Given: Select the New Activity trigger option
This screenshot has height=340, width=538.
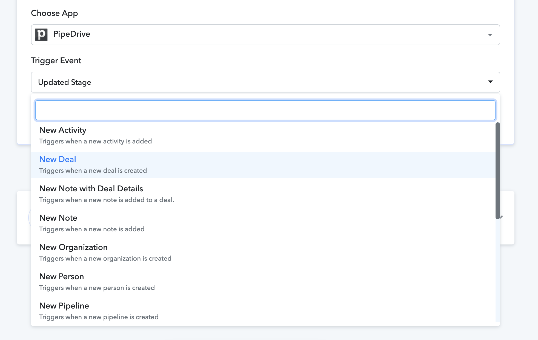Looking at the screenshot, I should click(x=263, y=136).
